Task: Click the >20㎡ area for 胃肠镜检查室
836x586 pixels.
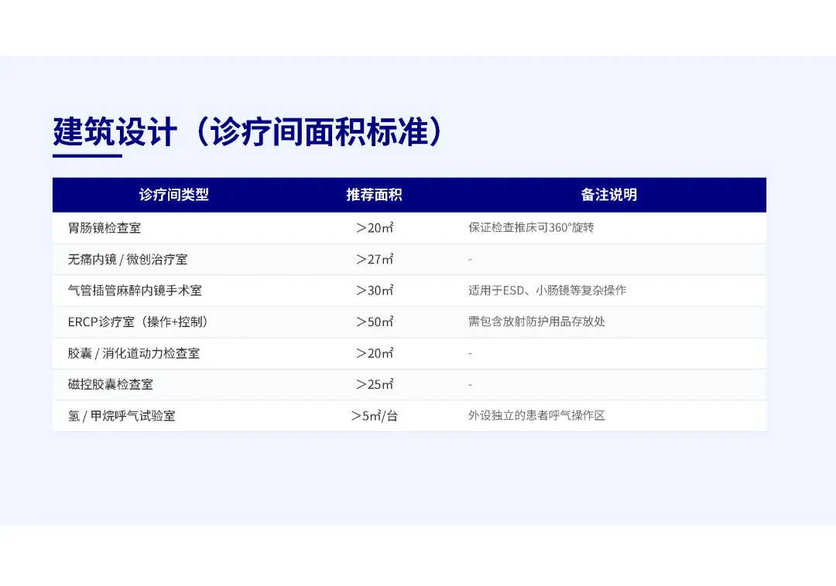Action: [375, 228]
